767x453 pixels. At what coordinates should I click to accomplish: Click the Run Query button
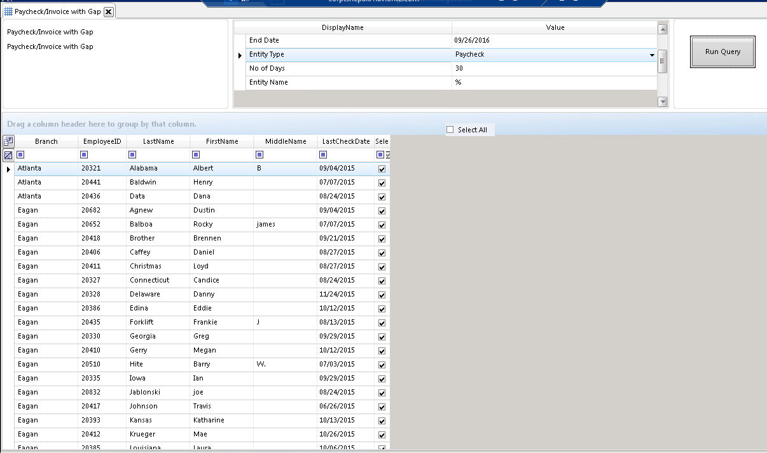[x=722, y=52]
